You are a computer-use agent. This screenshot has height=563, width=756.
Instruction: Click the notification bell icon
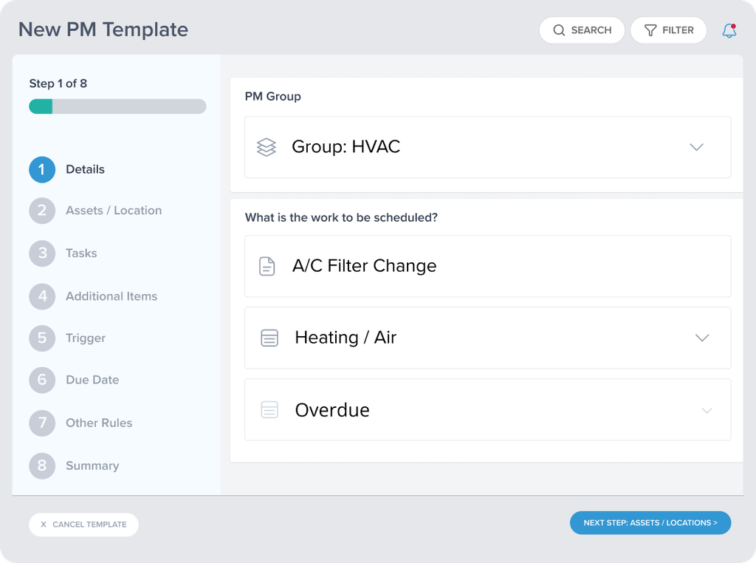click(729, 30)
